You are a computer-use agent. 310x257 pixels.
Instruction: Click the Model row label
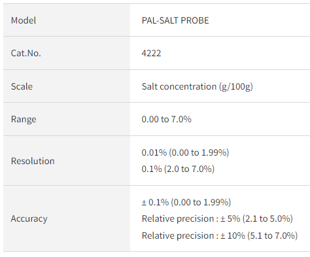[24, 20]
